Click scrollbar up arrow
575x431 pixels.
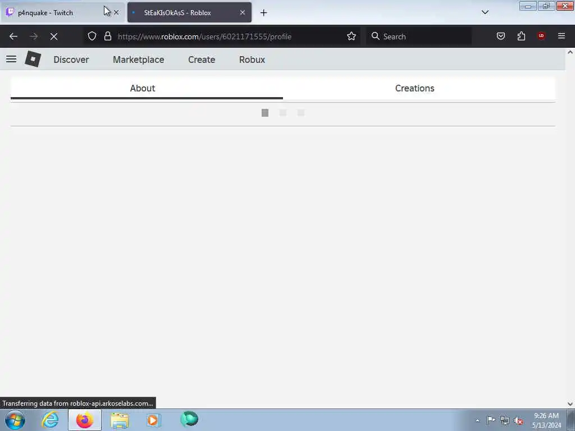[x=570, y=52]
